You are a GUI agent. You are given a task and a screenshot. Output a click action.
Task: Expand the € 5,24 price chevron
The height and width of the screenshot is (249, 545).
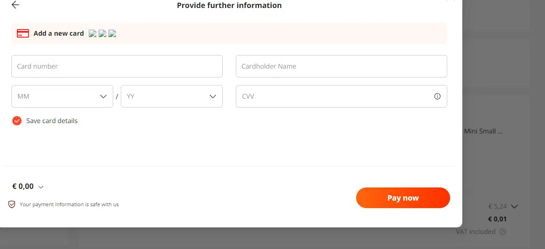(515, 206)
